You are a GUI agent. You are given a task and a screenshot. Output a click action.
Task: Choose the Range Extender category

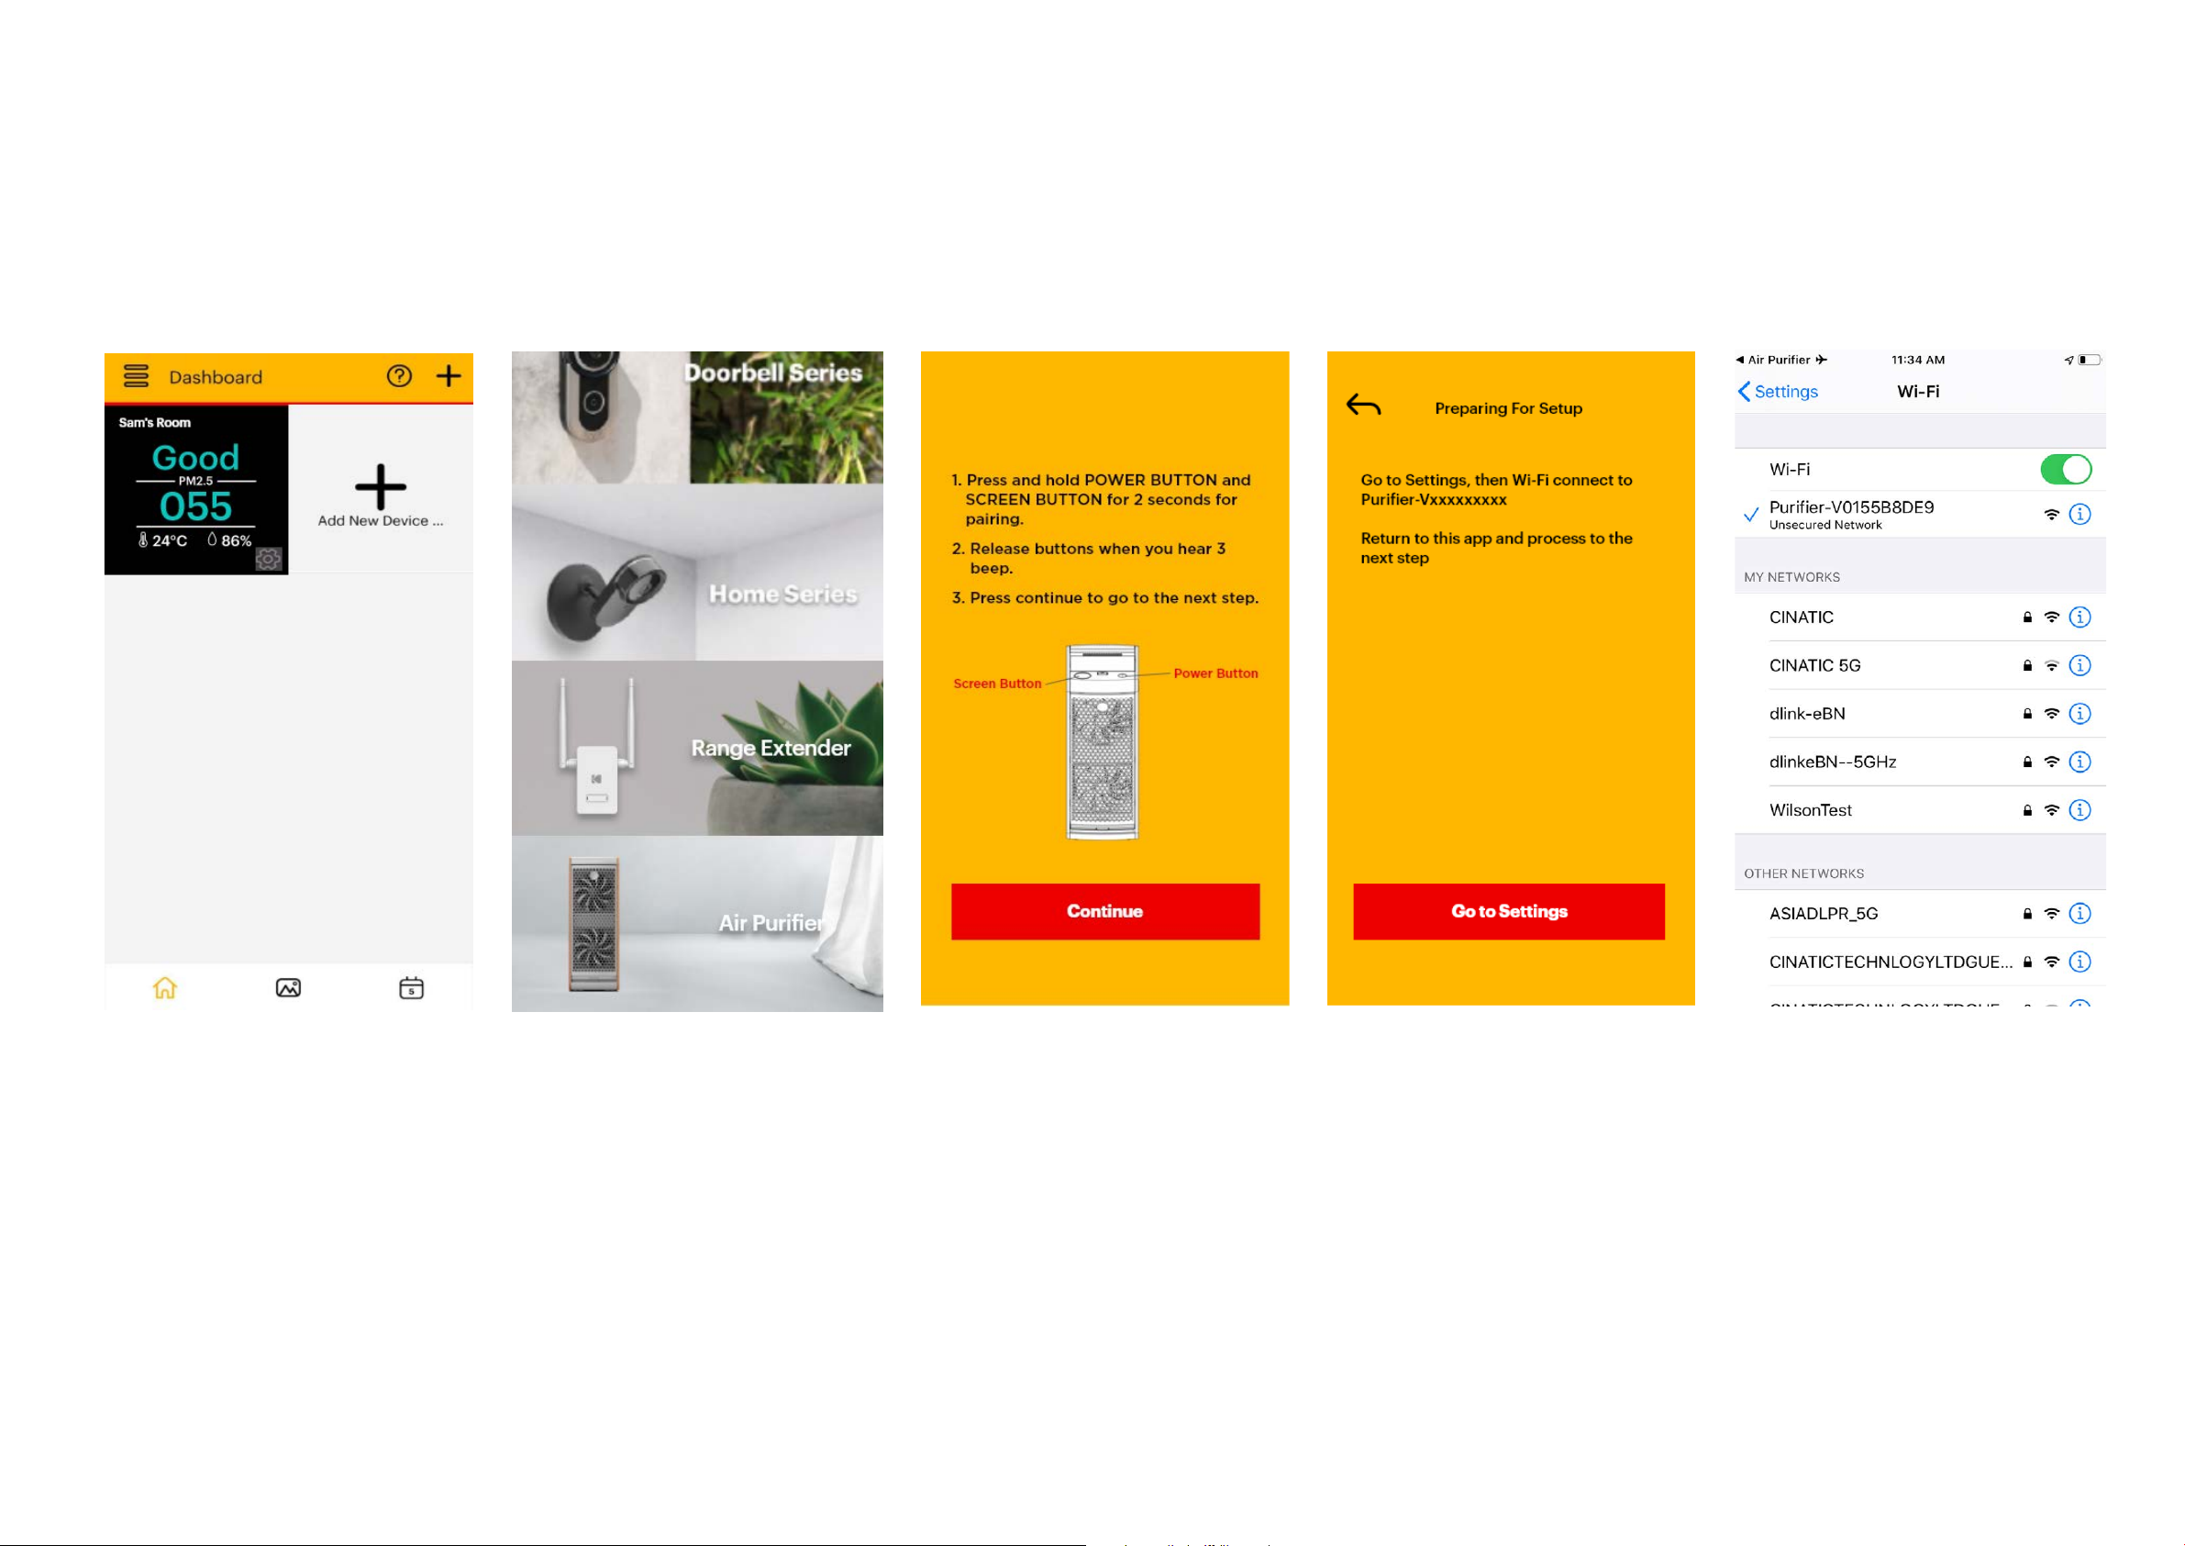[697, 749]
